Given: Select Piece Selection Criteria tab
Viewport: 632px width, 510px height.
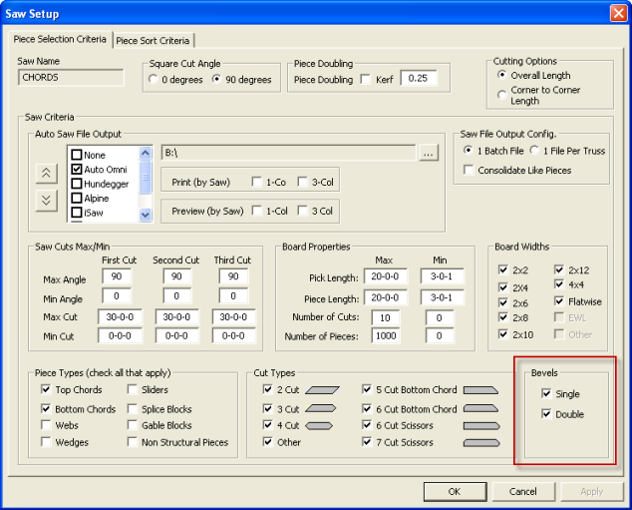Looking at the screenshot, I should [x=60, y=39].
